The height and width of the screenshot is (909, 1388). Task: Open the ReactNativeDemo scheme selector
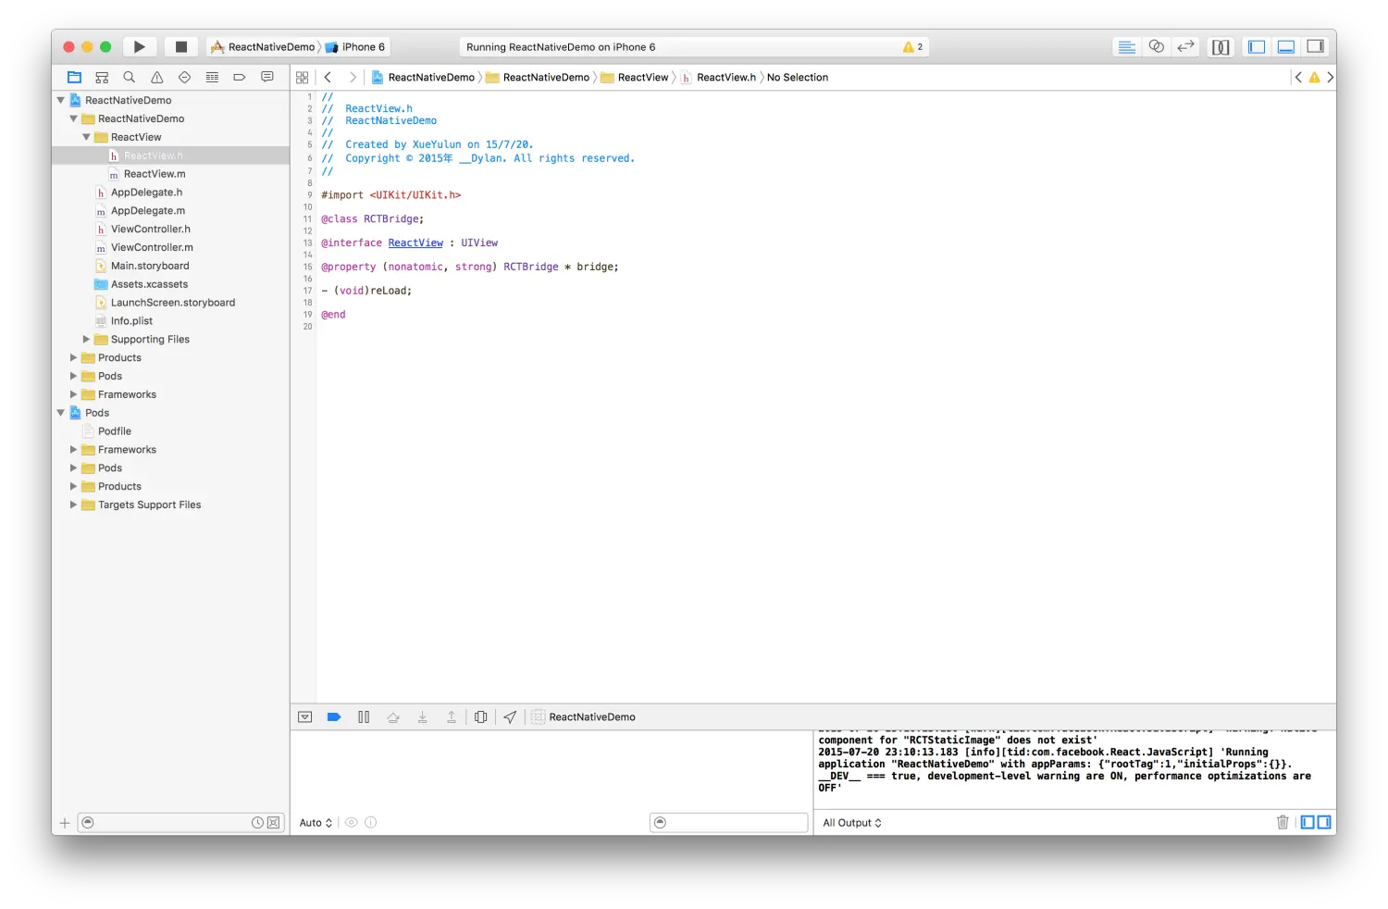click(264, 47)
